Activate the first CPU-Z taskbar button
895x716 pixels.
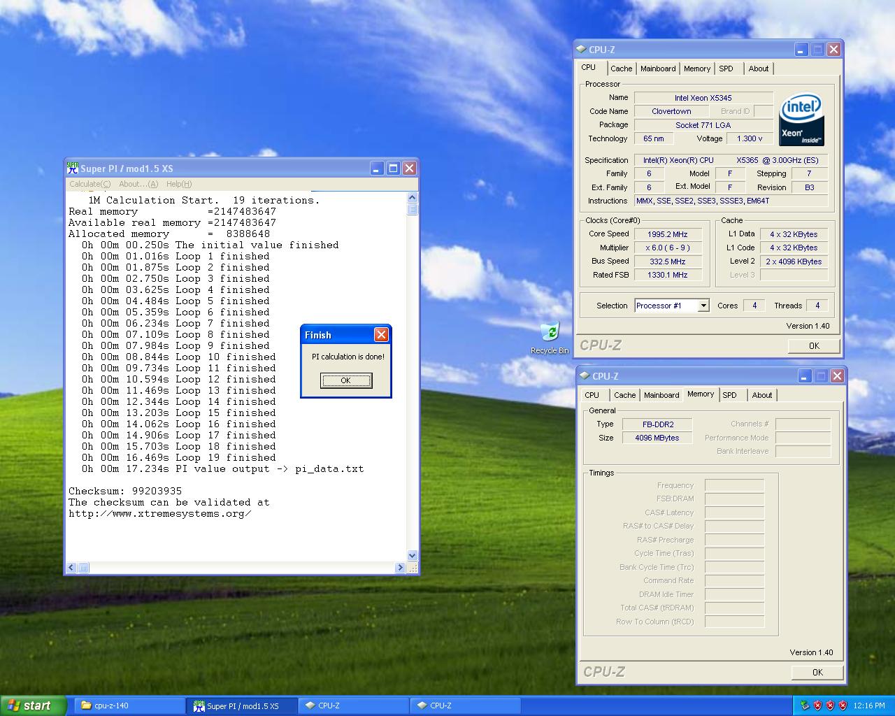click(354, 706)
